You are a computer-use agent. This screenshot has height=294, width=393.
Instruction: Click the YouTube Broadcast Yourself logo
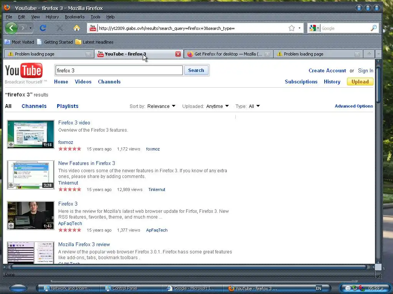click(x=26, y=74)
